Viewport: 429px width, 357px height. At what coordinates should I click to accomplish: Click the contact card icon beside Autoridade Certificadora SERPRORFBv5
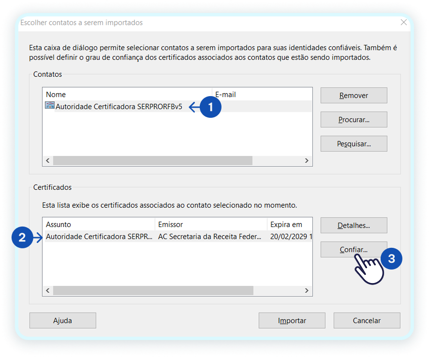click(49, 105)
